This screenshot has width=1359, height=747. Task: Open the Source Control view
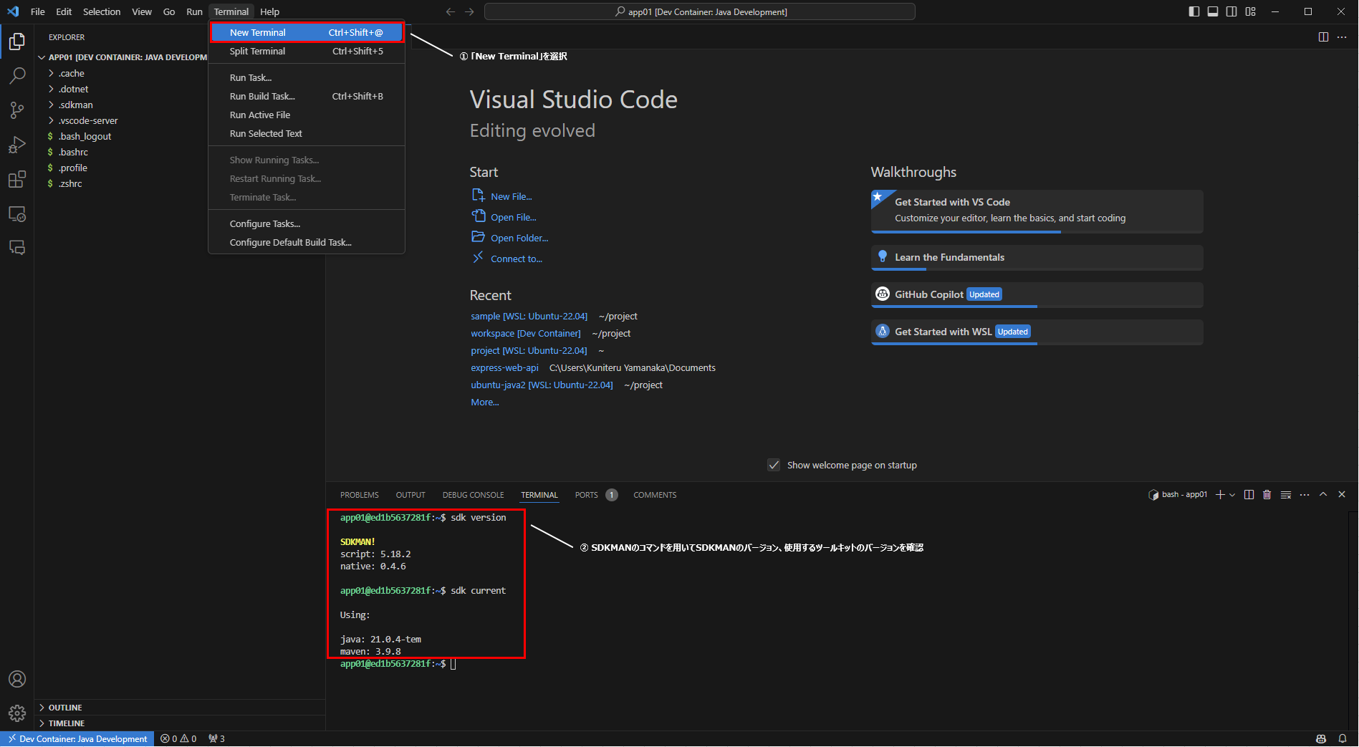(x=16, y=110)
